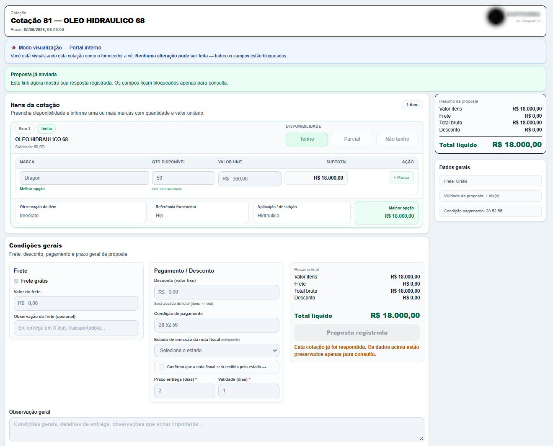Click the Valor do frete input
The image size is (553, 446).
[x=76, y=303]
